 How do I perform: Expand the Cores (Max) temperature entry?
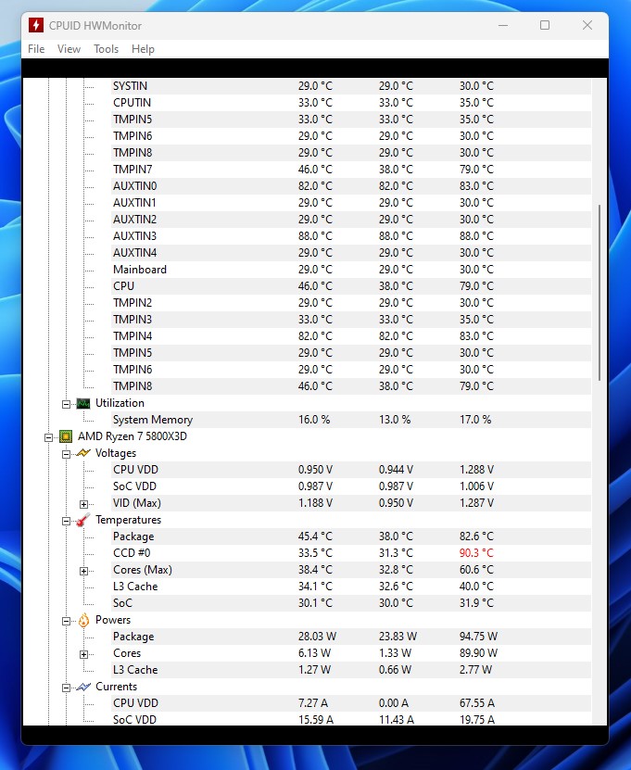83,571
